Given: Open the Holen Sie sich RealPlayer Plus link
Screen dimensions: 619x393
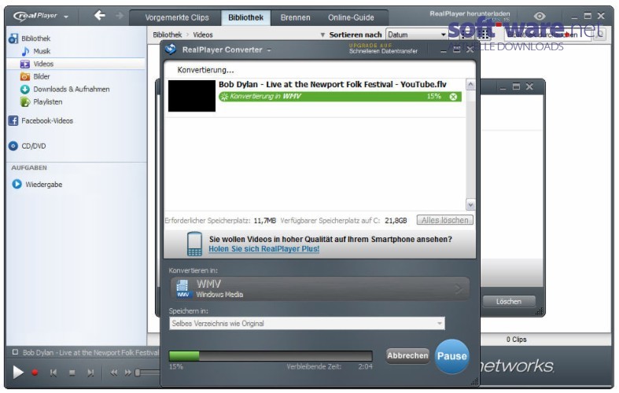Looking at the screenshot, I should [x=263, y=249].
